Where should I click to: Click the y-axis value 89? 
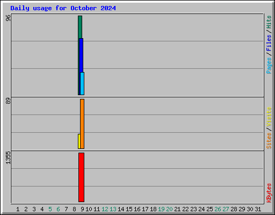click(8, 101)
